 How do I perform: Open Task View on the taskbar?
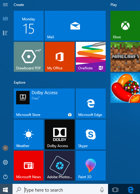tap(115, 190)
